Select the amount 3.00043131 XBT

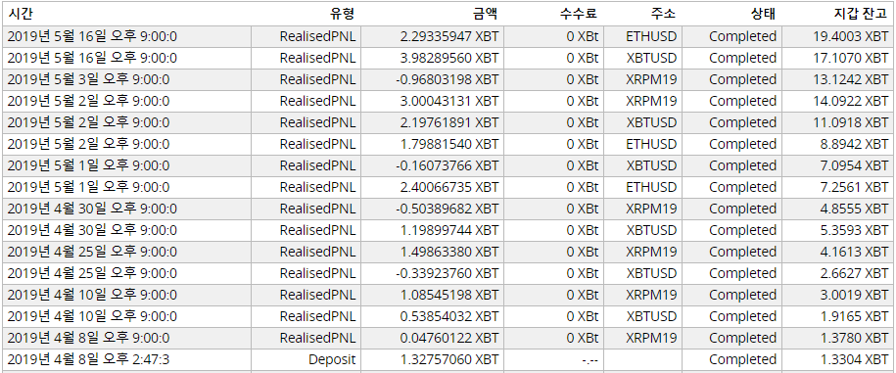[449, 102]
